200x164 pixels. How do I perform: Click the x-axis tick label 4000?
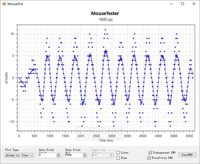coord(143,136)
